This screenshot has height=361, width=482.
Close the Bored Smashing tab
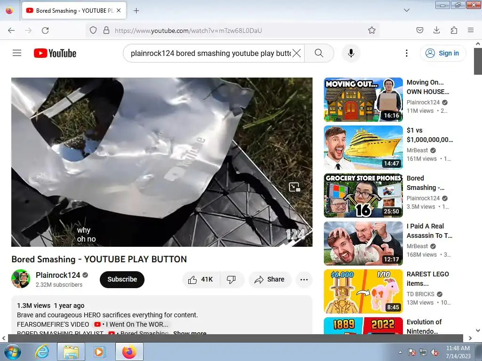119,10
